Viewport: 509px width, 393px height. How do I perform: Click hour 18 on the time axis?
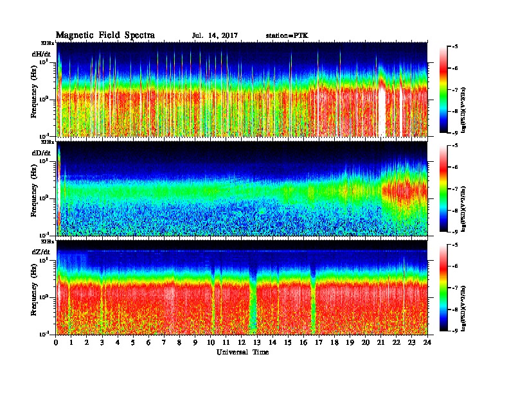coord(335,343)
